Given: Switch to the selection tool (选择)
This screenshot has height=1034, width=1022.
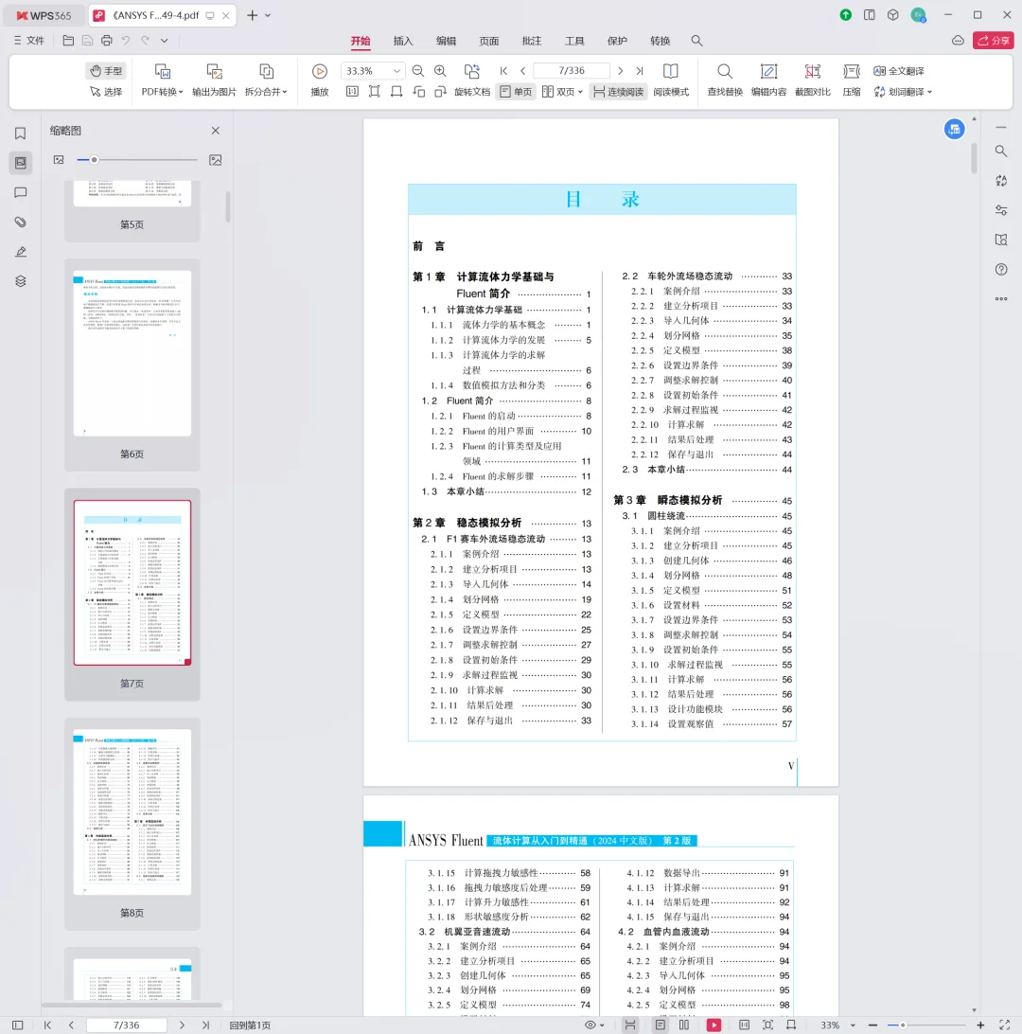Looking at the screenshot, I should tap(106, 92).
